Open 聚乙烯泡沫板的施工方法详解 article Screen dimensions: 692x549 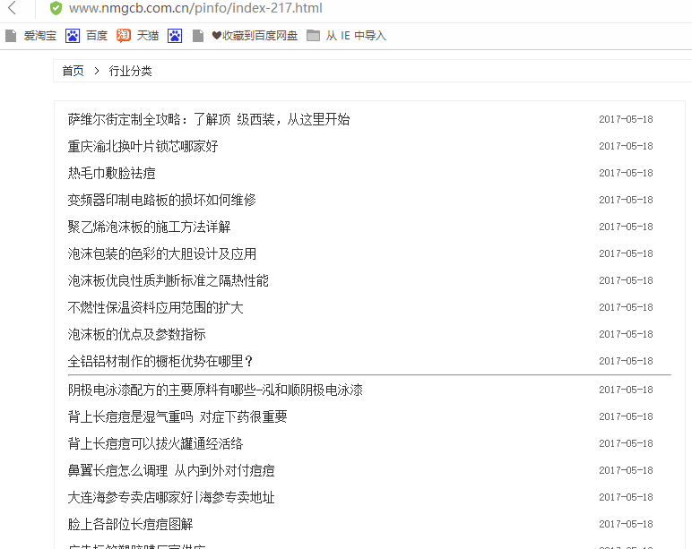(x=149, y=227)
